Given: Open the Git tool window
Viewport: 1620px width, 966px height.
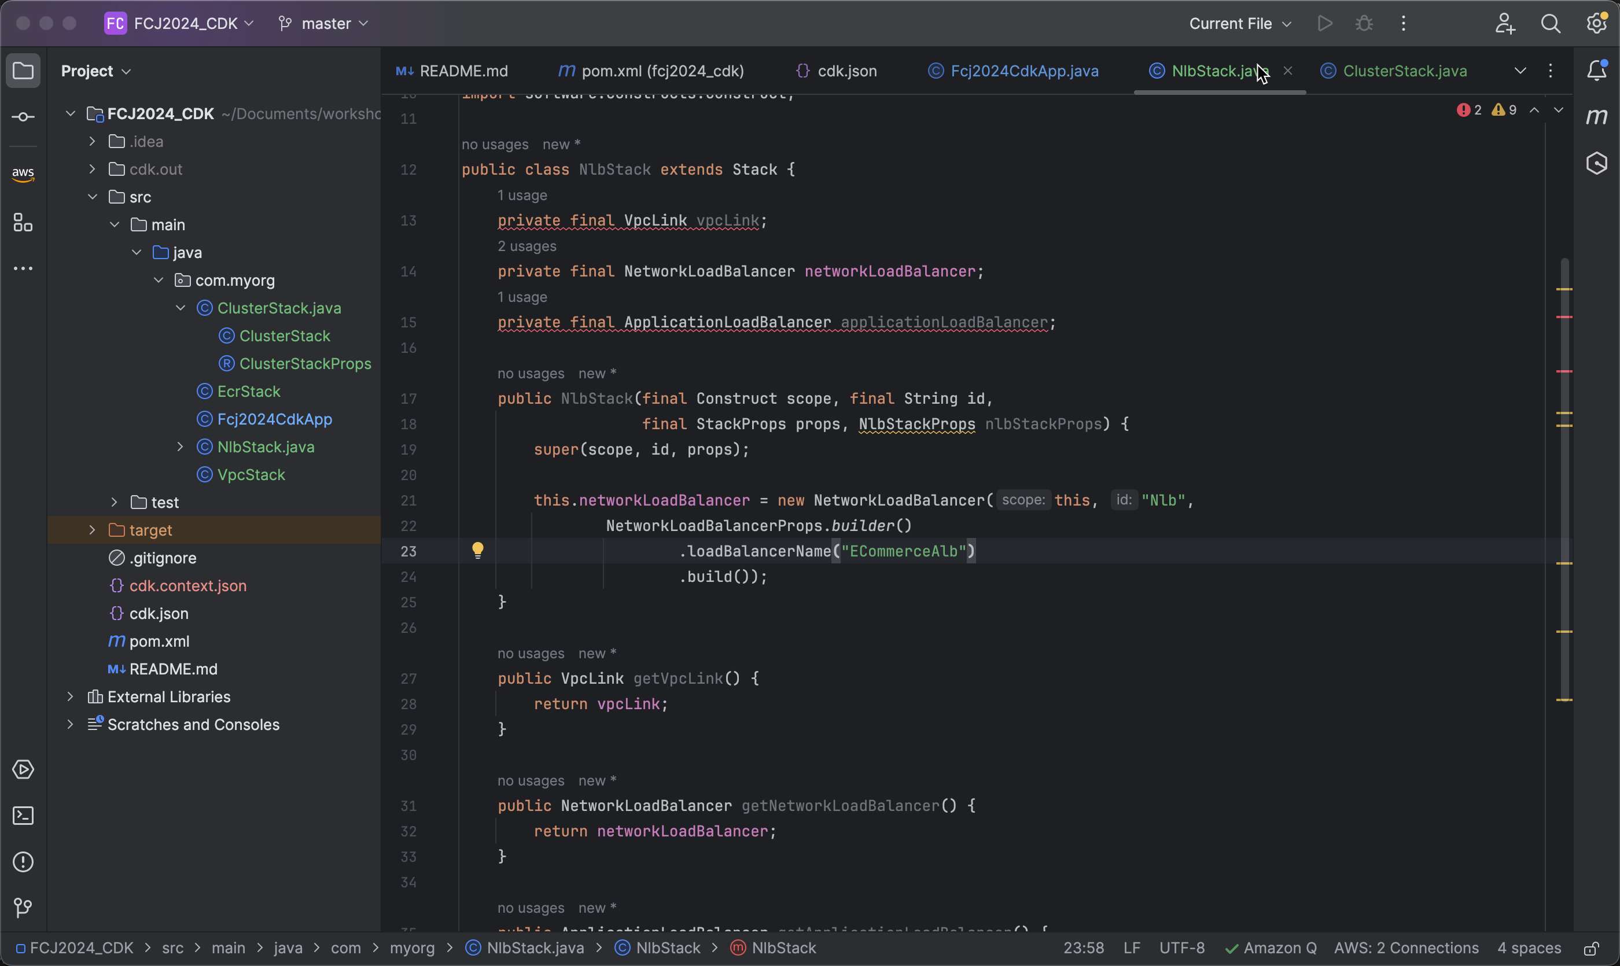Looking at the screenshot, I should (24, 908).
